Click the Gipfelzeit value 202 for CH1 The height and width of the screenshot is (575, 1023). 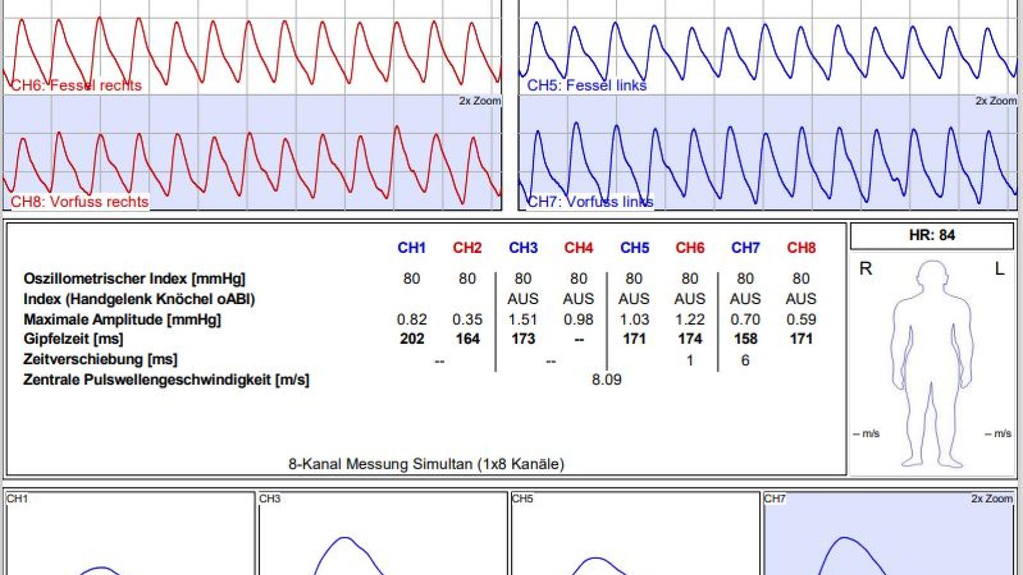pyautogui.click(x=412, y=339)
